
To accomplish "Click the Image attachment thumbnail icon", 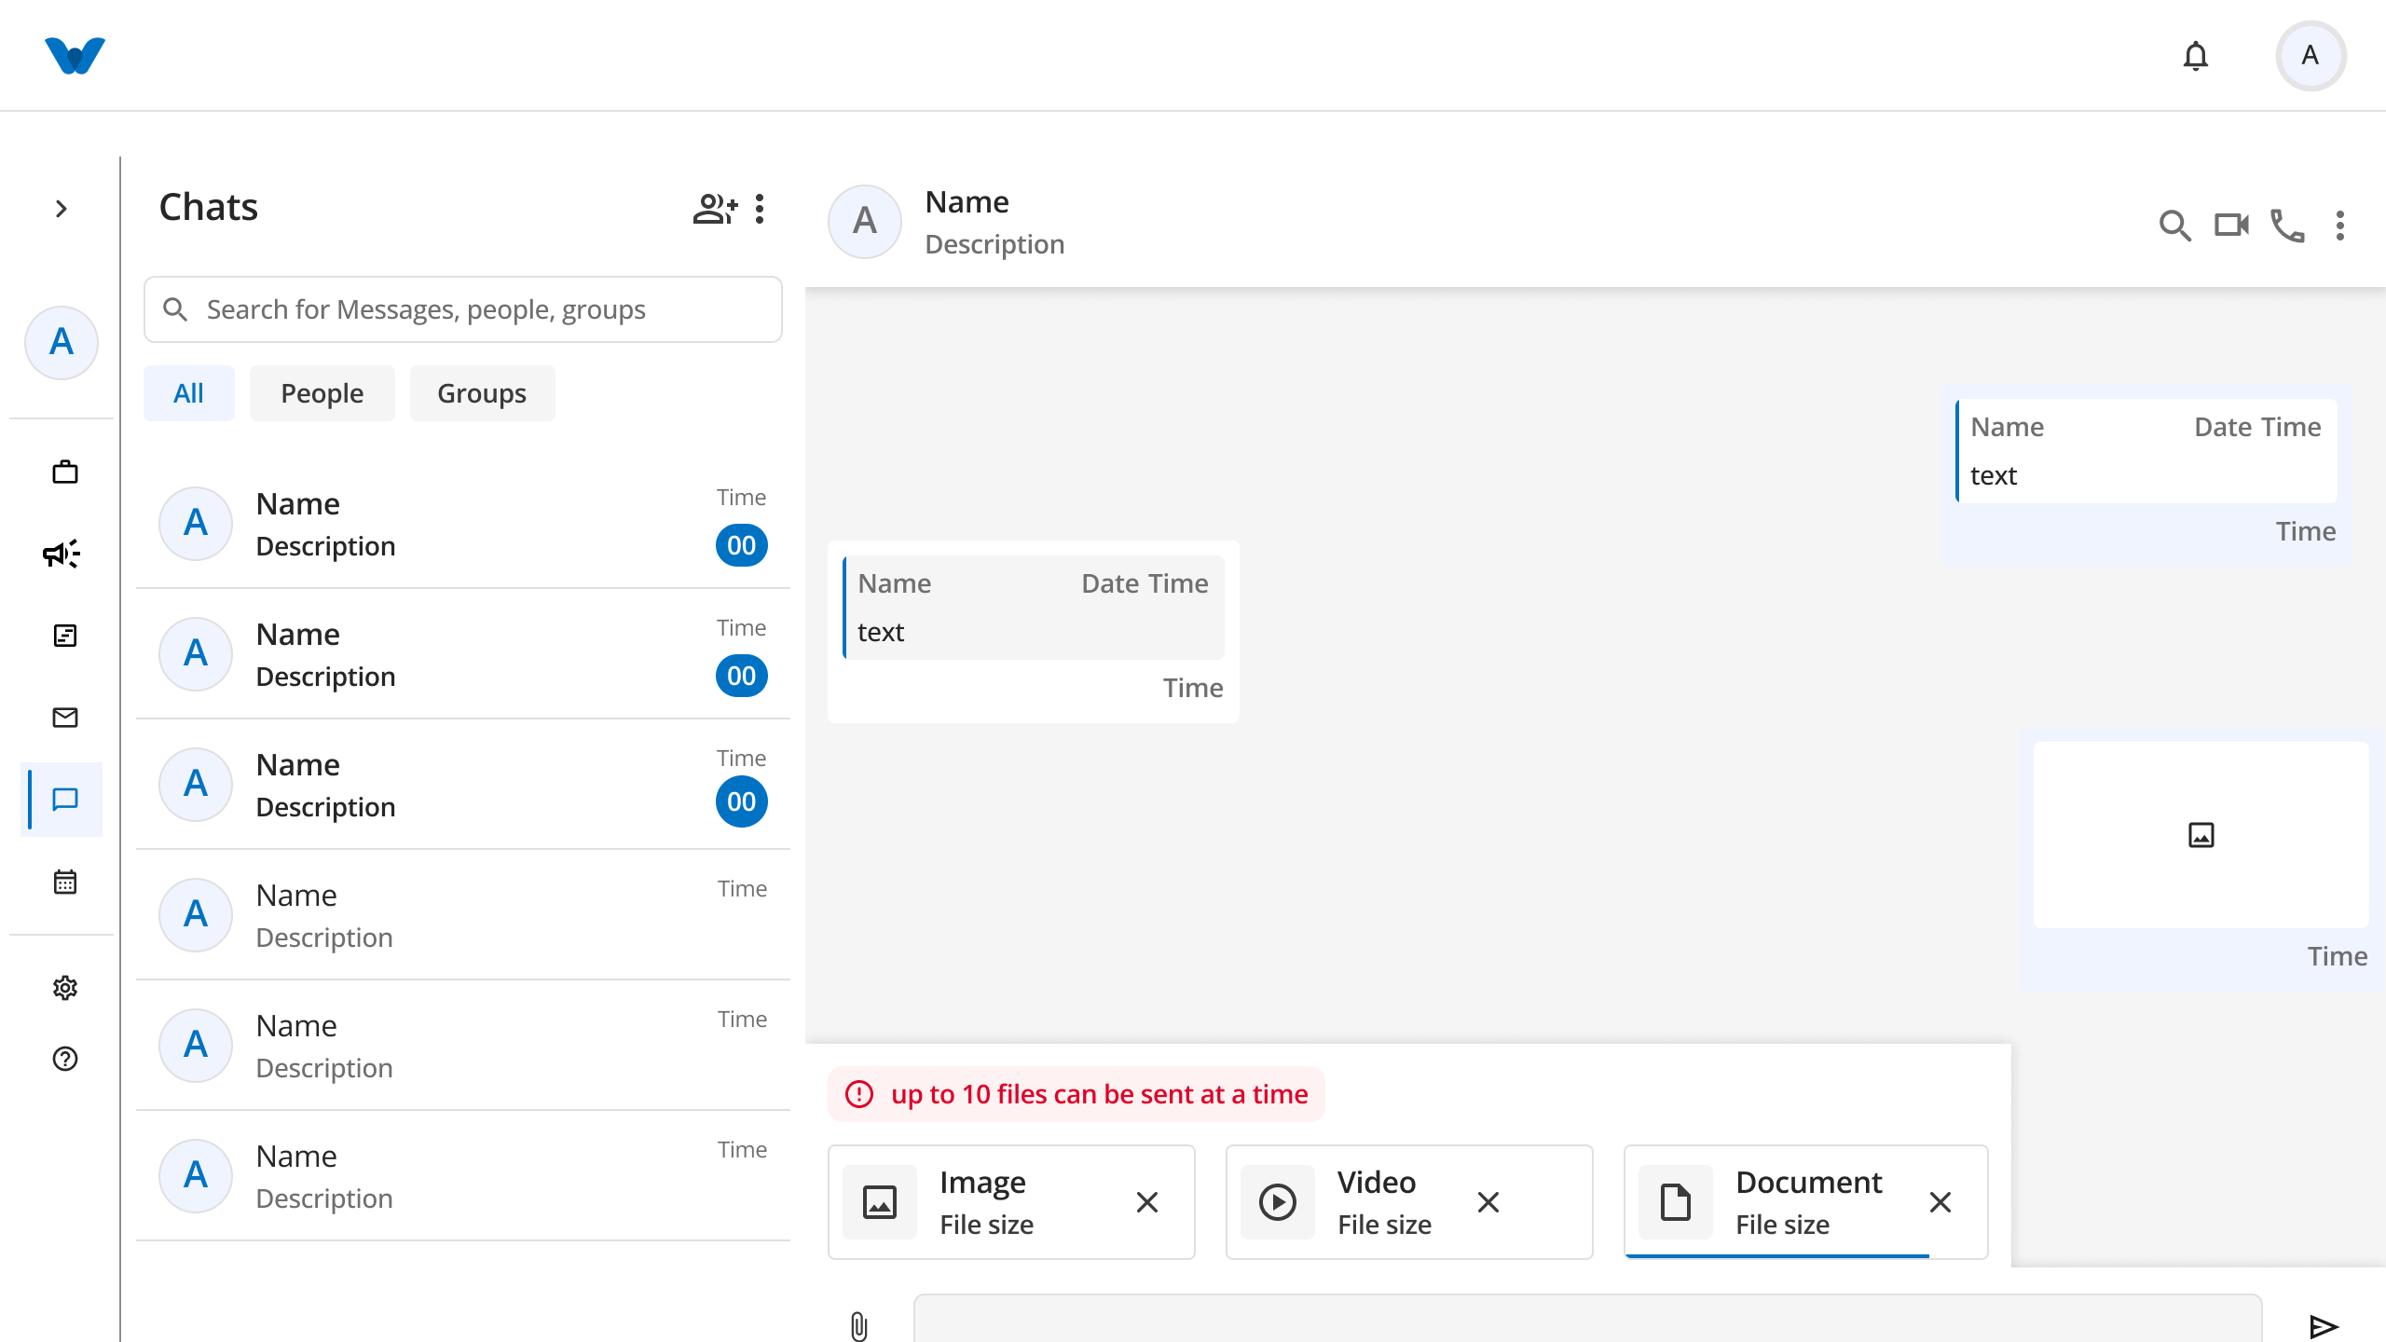I will (879, 1202).
